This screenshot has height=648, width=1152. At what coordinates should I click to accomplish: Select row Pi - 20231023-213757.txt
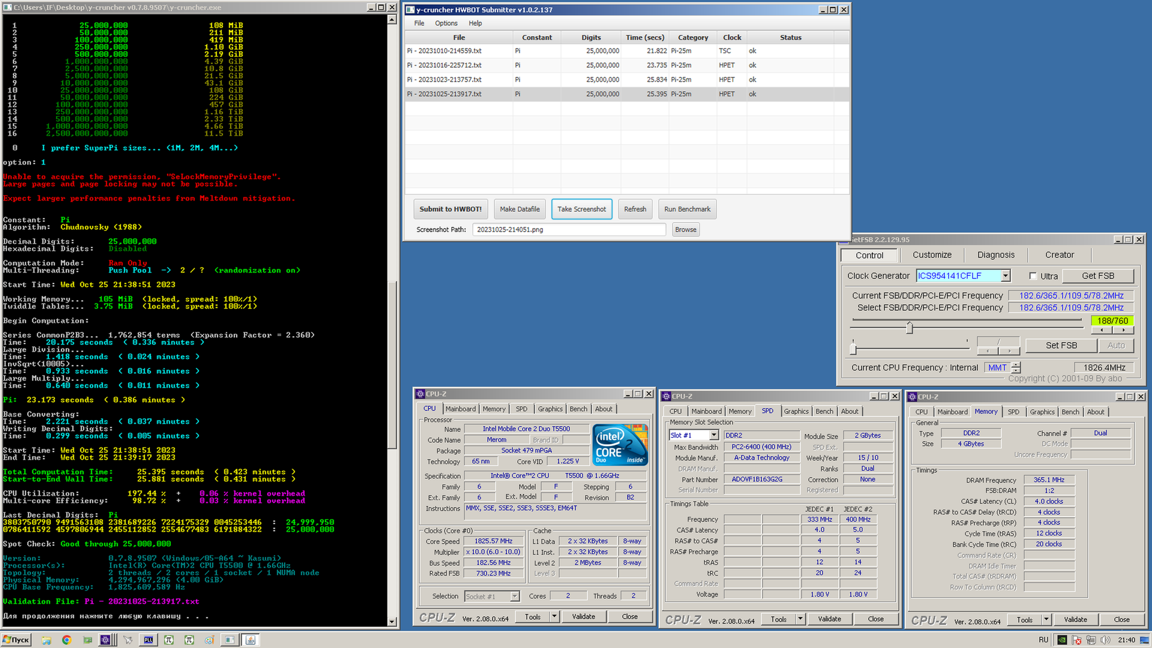point(627,80)
